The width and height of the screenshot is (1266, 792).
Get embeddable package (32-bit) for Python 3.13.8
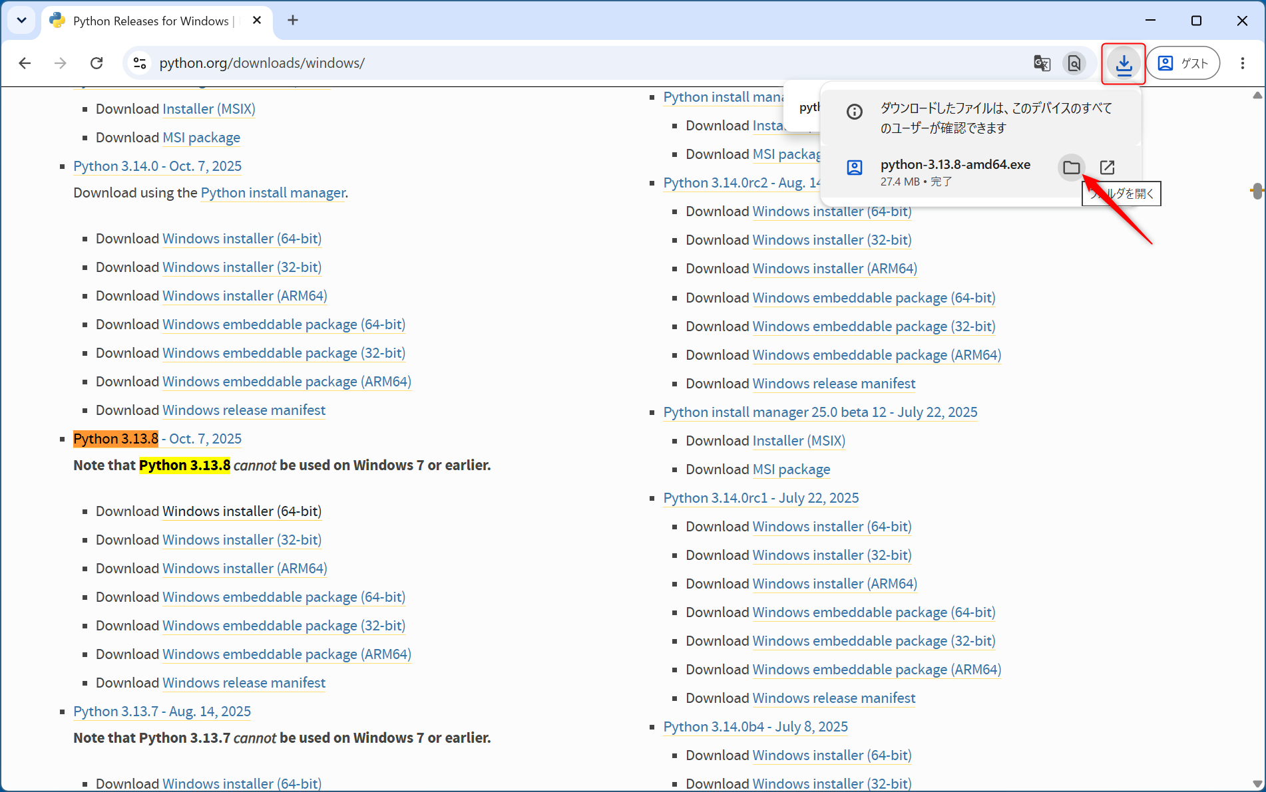284,626
